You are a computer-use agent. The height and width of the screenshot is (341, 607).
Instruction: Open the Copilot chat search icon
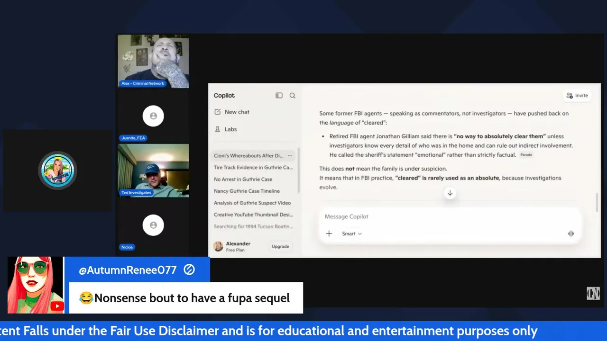click(x=293, y=95)
